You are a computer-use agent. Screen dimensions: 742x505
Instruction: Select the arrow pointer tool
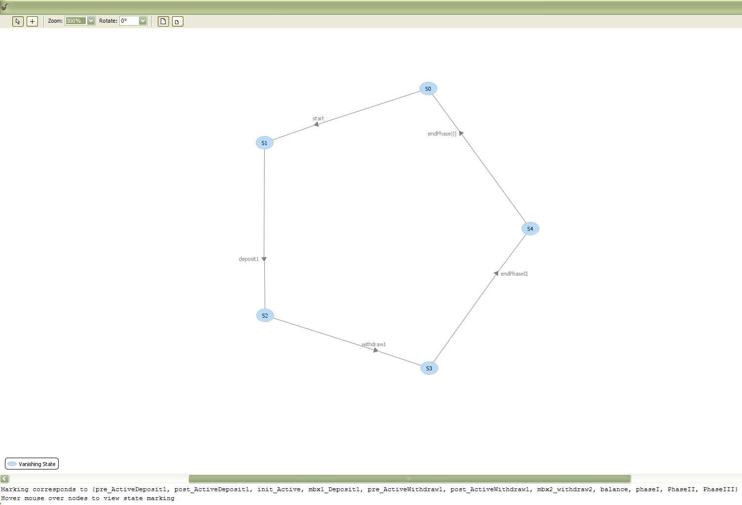tap(17, 21)
